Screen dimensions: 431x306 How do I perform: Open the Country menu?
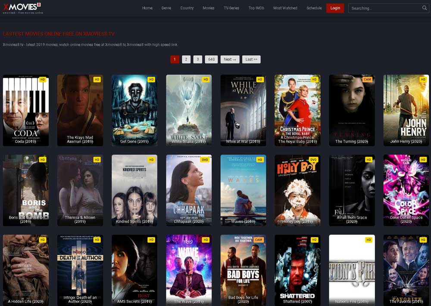point(187,8)
